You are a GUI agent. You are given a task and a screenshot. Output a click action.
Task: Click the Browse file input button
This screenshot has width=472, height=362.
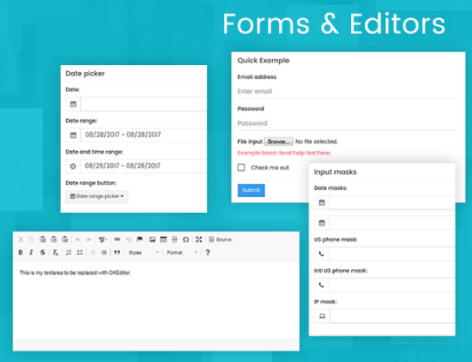coord(279,142)
